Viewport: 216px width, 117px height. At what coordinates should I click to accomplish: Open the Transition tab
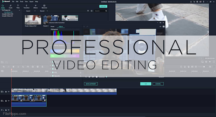(26, 6)
